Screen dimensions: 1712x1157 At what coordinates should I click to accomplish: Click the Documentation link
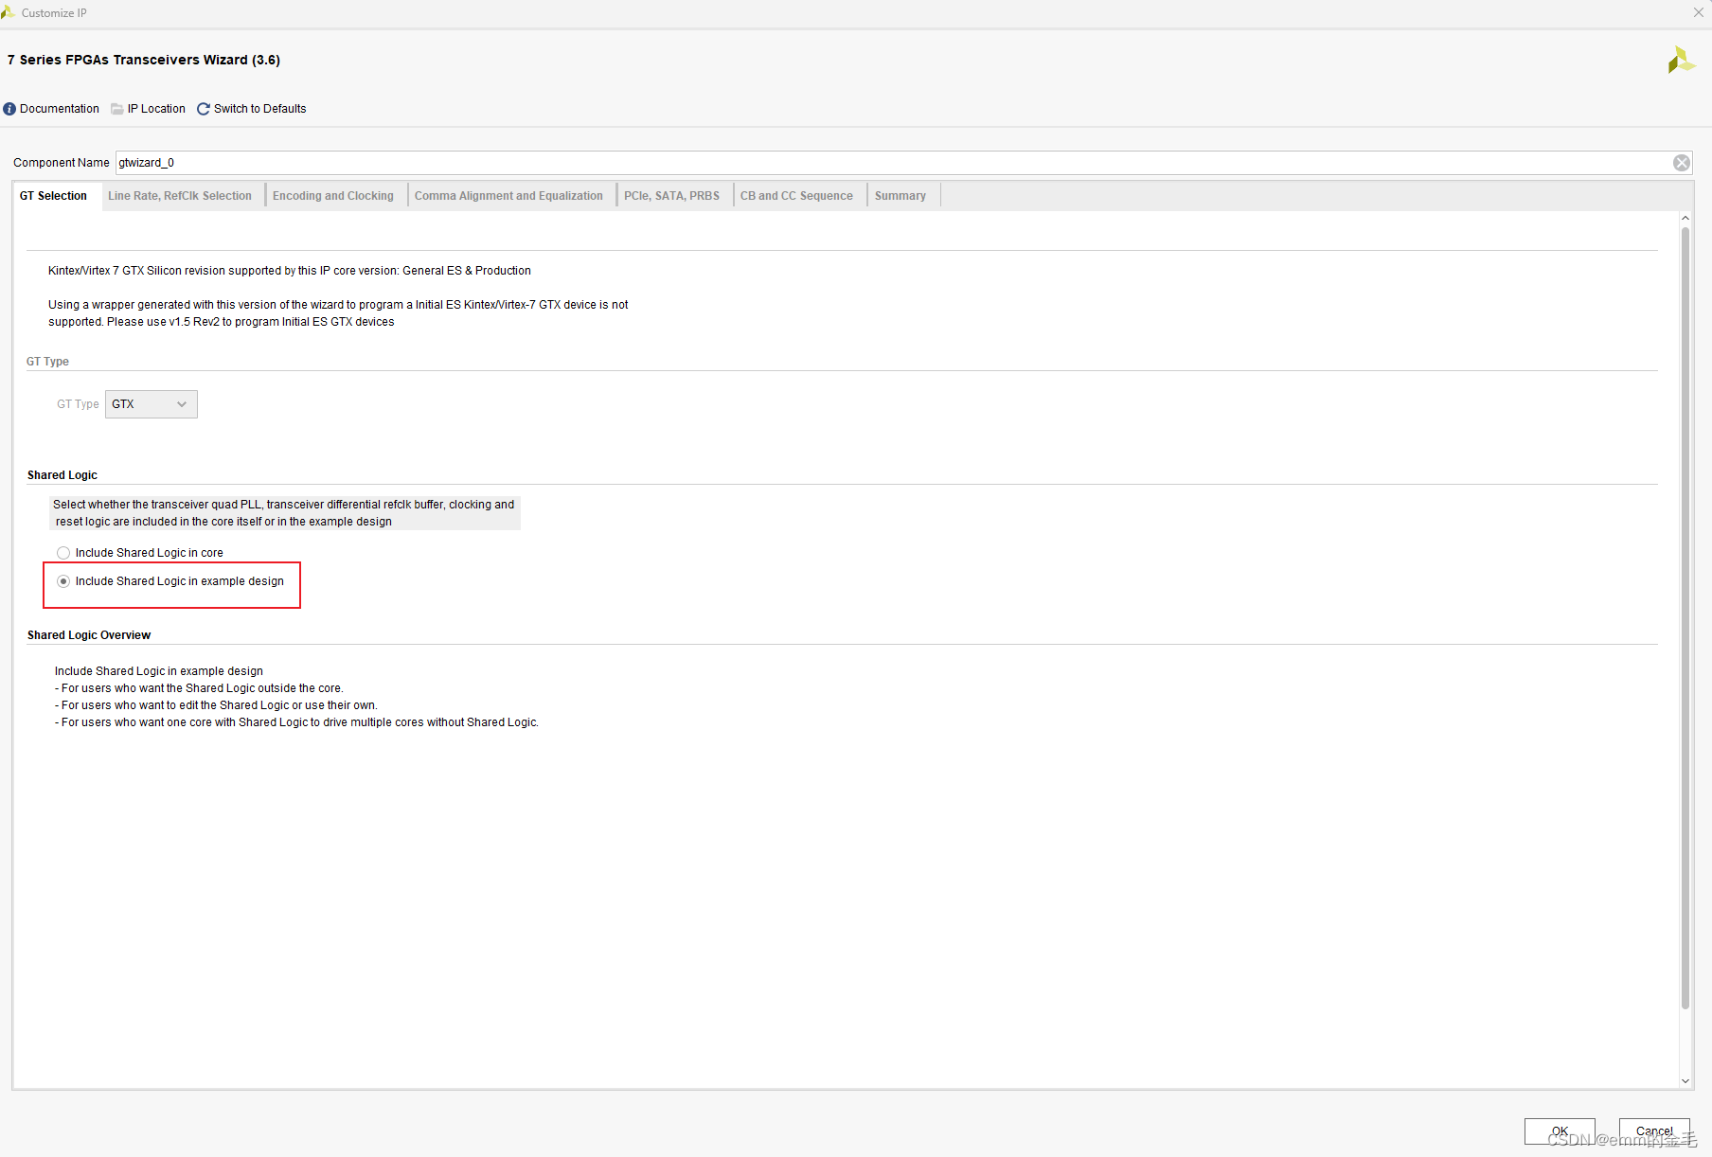click(x=60, y=109)
